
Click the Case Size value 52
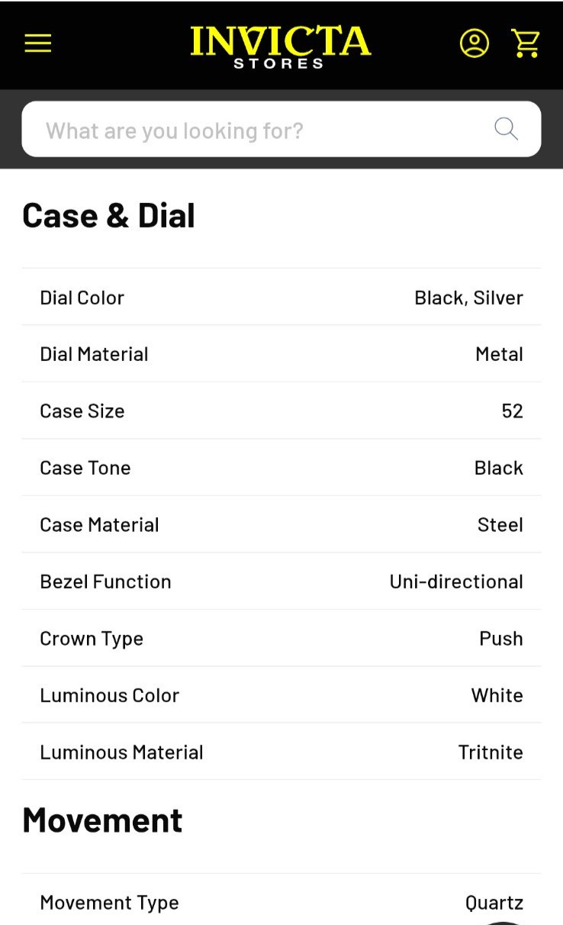[x=512, y=411]
